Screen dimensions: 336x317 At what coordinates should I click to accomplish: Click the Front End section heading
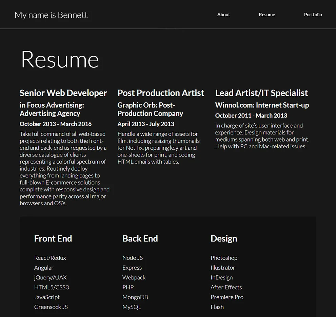click(x=53, y=239)
